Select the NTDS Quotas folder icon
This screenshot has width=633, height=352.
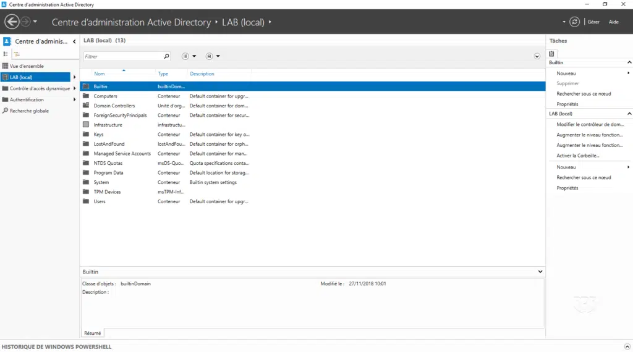(86, 163)
